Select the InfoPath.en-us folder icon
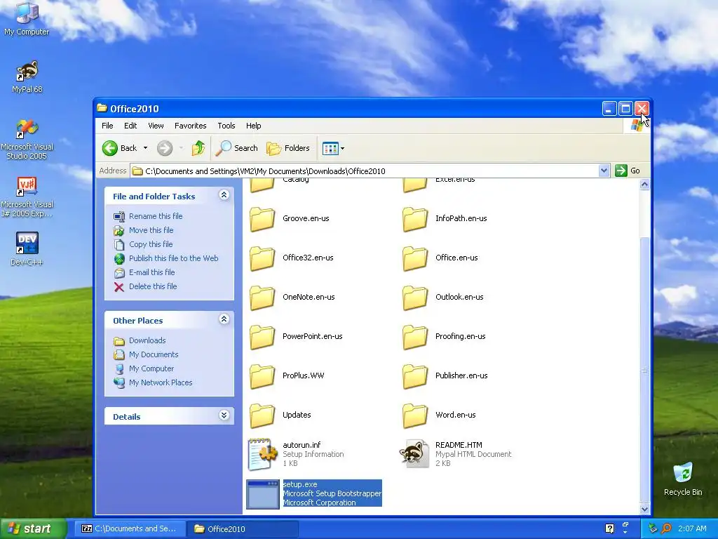The image size is (718, 539). pos(415,219)
